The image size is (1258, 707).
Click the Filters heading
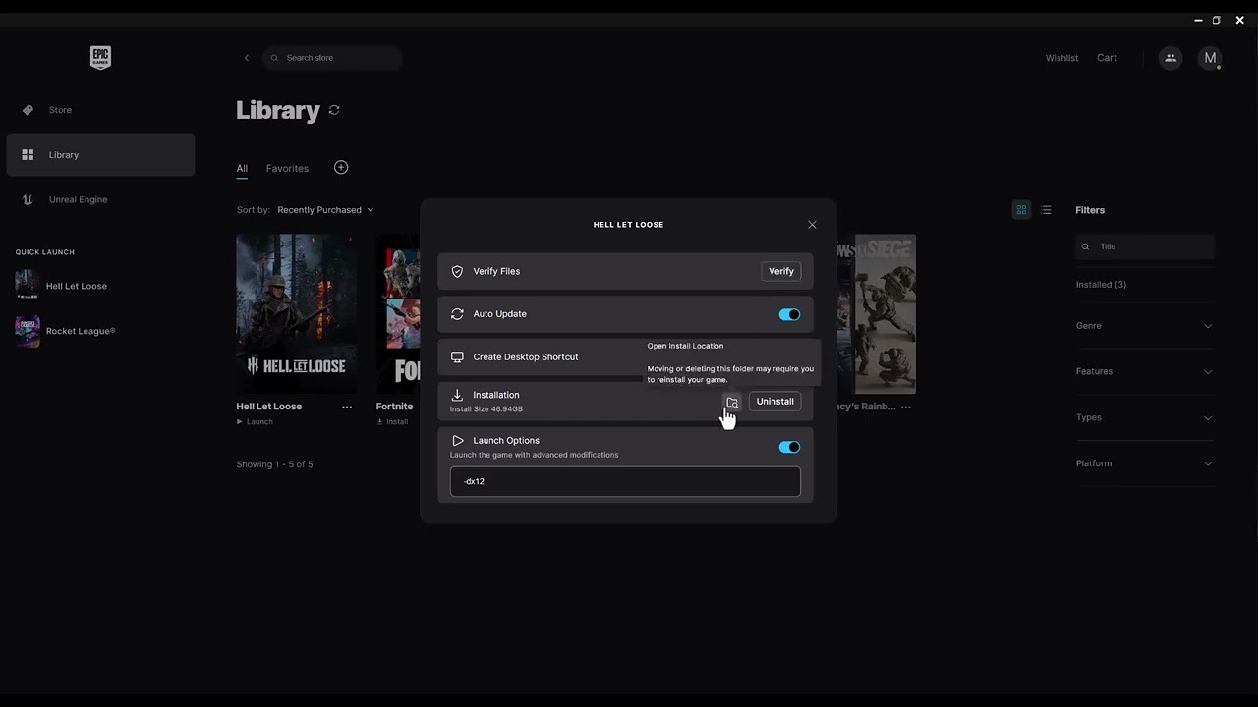(1090, 210)
